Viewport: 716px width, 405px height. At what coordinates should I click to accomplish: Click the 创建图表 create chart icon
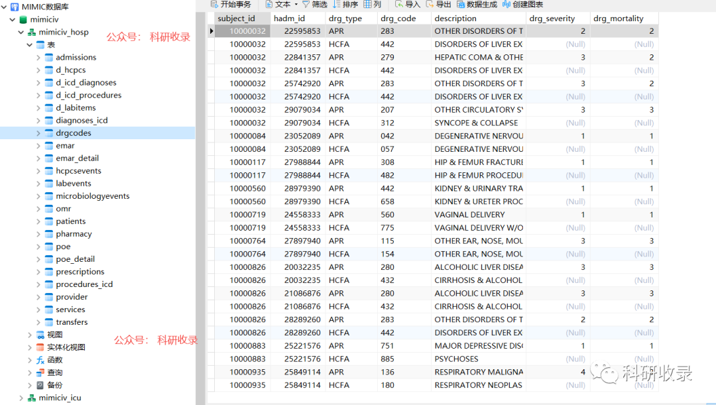point(508,4)
